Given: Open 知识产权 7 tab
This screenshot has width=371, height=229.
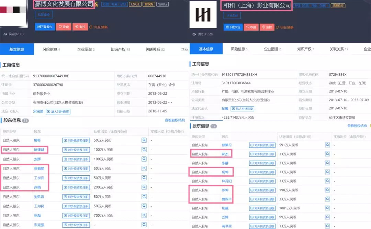Looking at the screenshot, I should [x=306, y=49].
